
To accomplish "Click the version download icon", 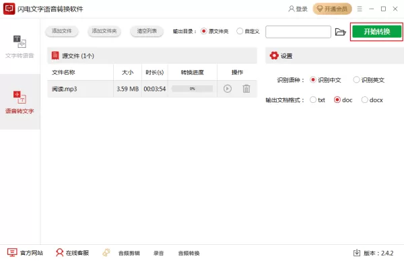I will point(357,253).
